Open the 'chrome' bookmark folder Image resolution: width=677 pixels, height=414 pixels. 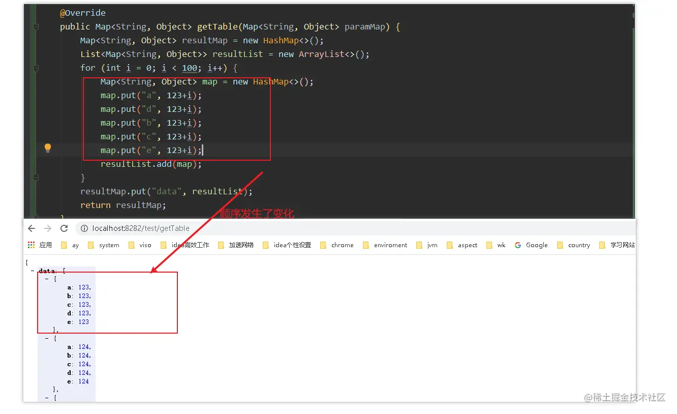[336, 245]
